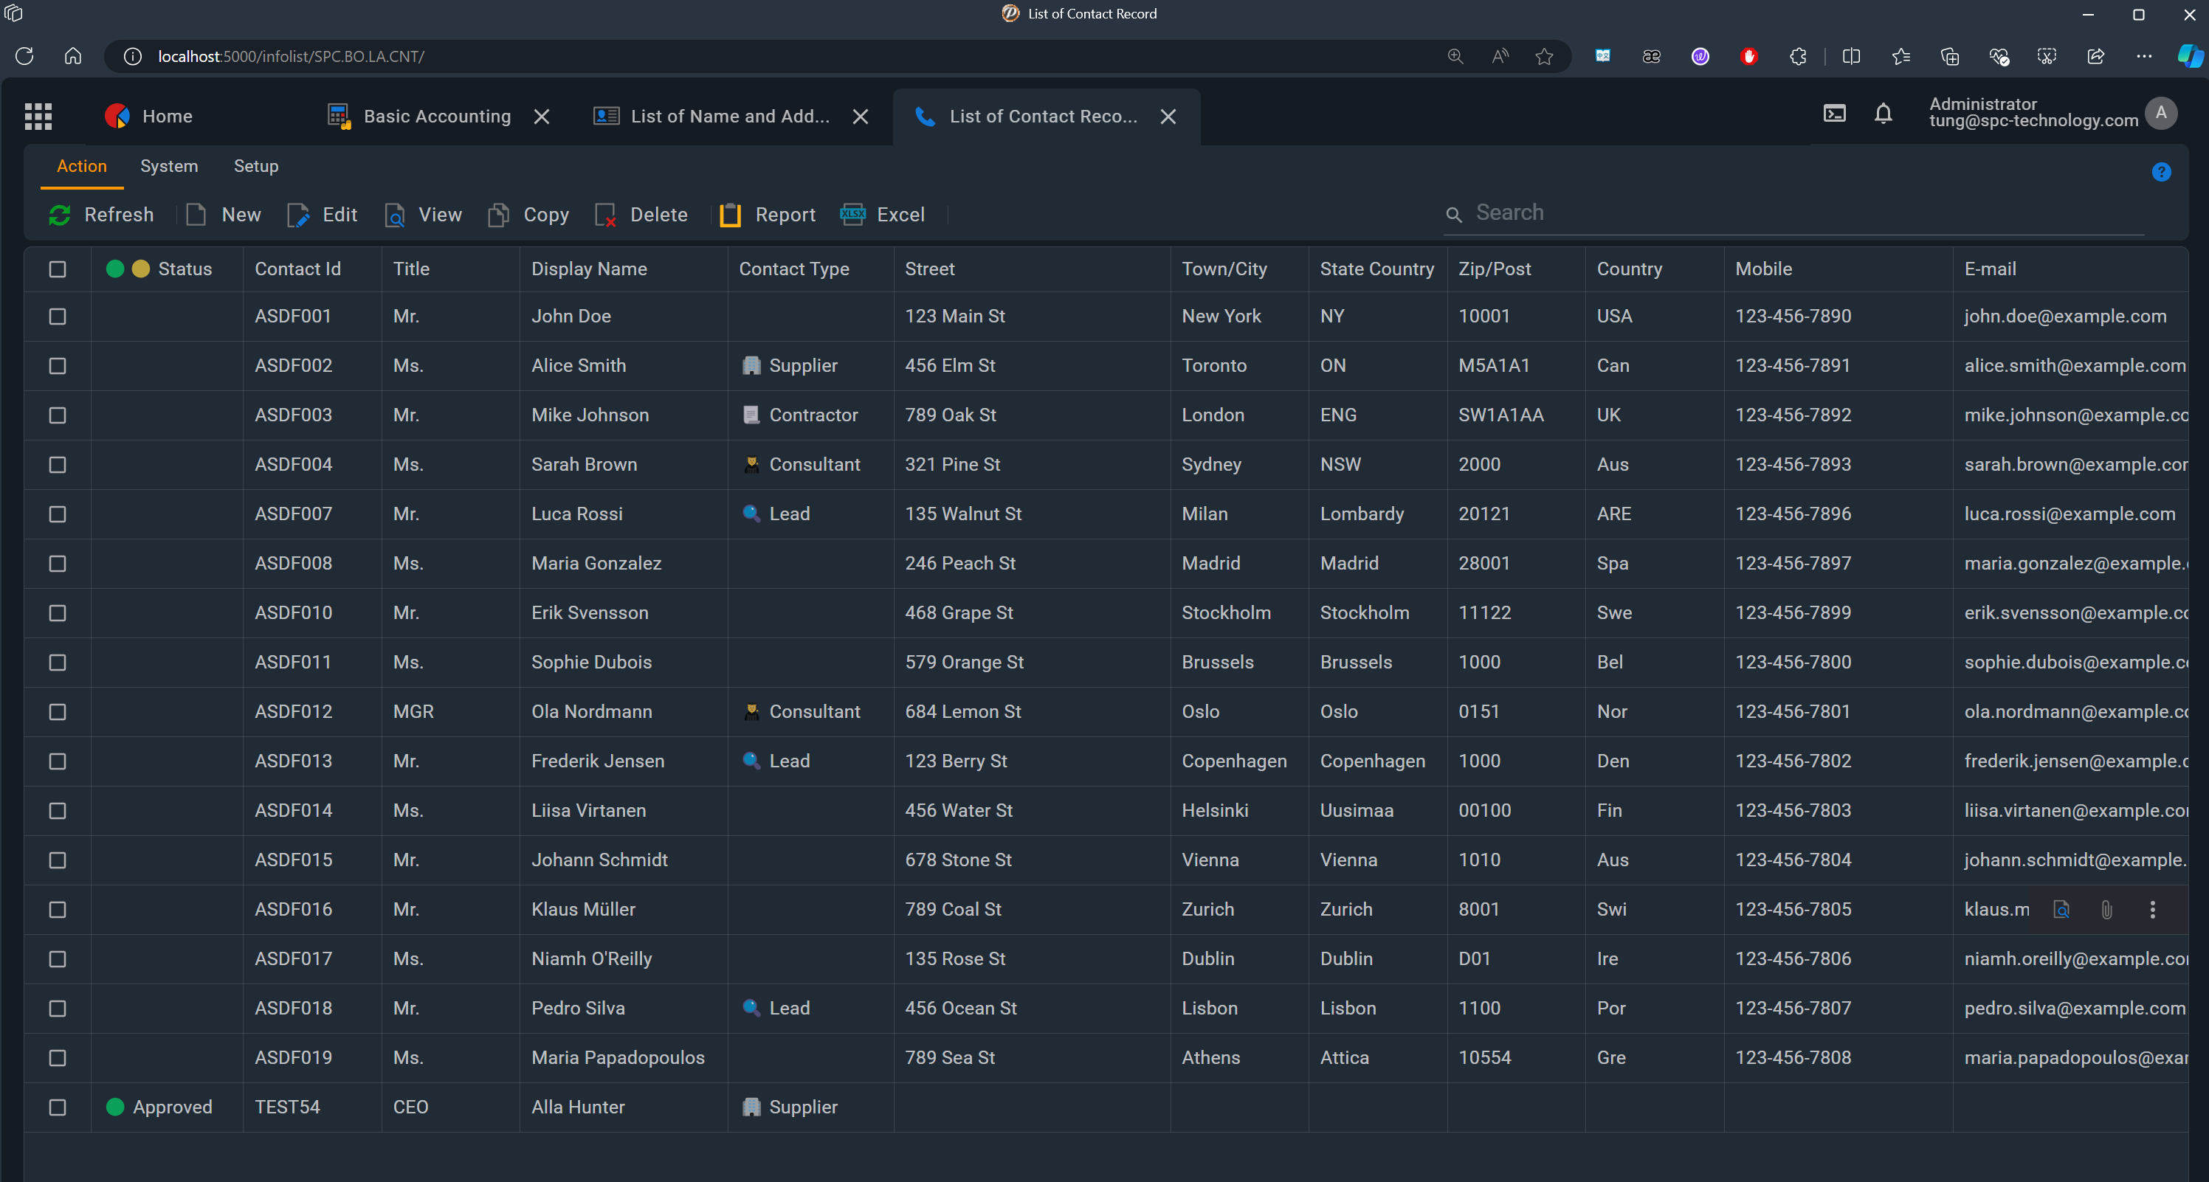The image size is (2209, 1182).
Task: Close the Basic Accounting tab
Action: point(541,117)
